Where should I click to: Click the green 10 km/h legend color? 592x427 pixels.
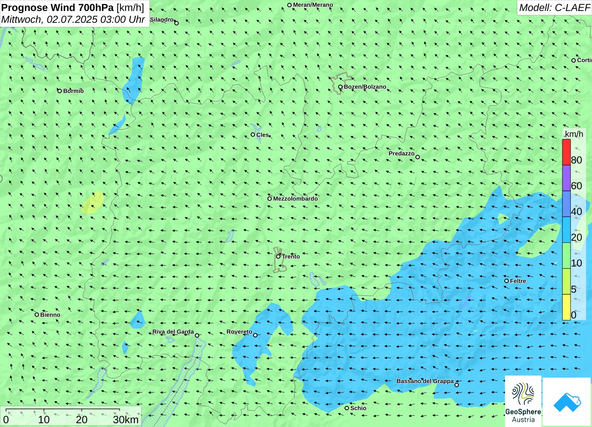point(566,256)
